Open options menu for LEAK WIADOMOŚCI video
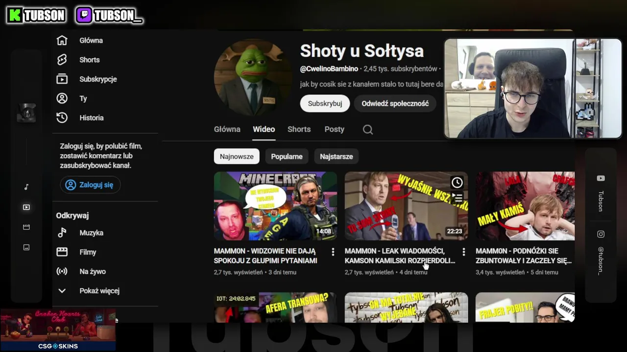The image size is (627, 352). point(463,252)
